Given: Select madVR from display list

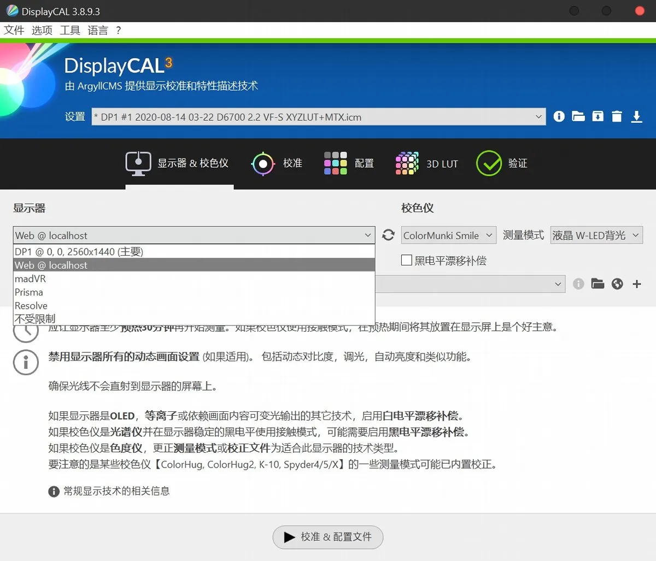Looking at the screenshot, I should (x=194, y=279).
